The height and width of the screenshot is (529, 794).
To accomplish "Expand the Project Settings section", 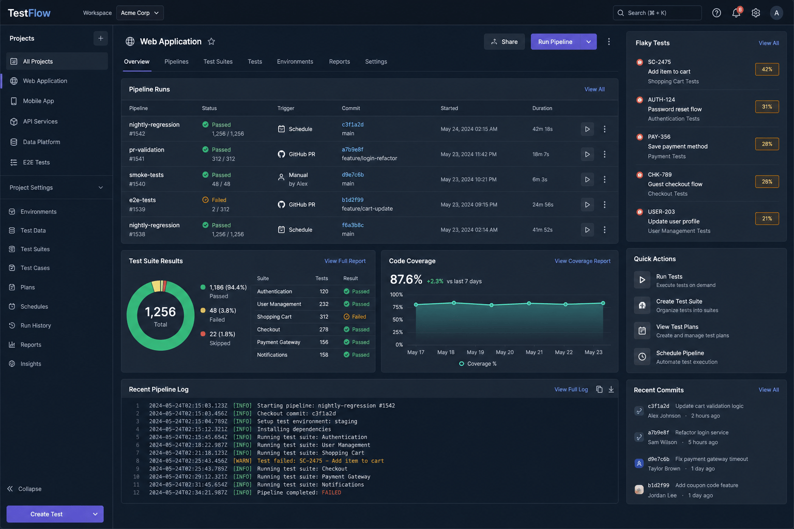I will point(56,188).
